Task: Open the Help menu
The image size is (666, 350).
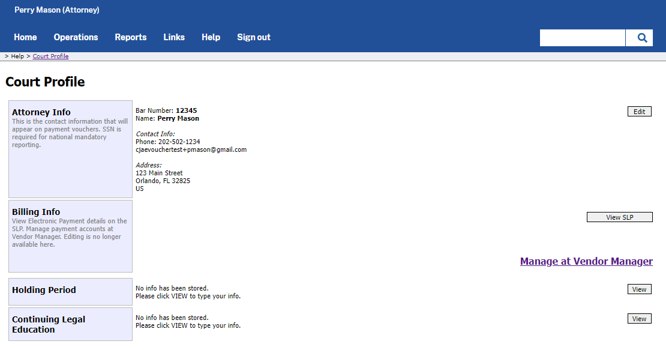Action: point(211,37)
